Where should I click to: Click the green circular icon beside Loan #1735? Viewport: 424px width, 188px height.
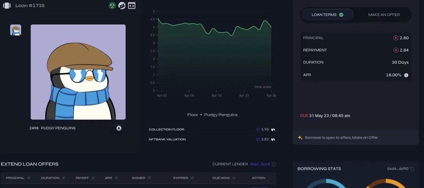pyautogui.click(x=112, y=6)
